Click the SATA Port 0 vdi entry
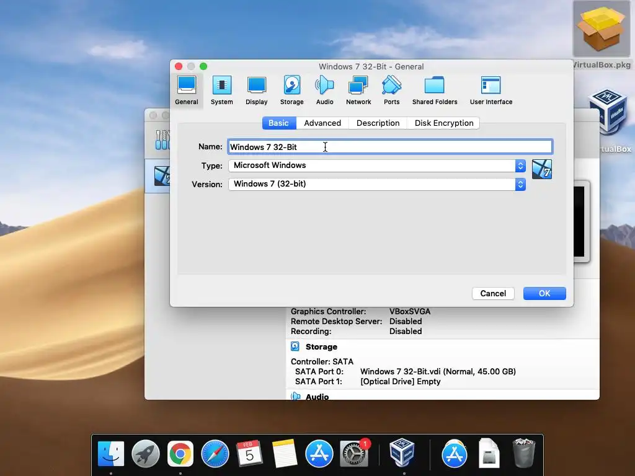This screenshot has height=476, width=635. click(438, 372)
